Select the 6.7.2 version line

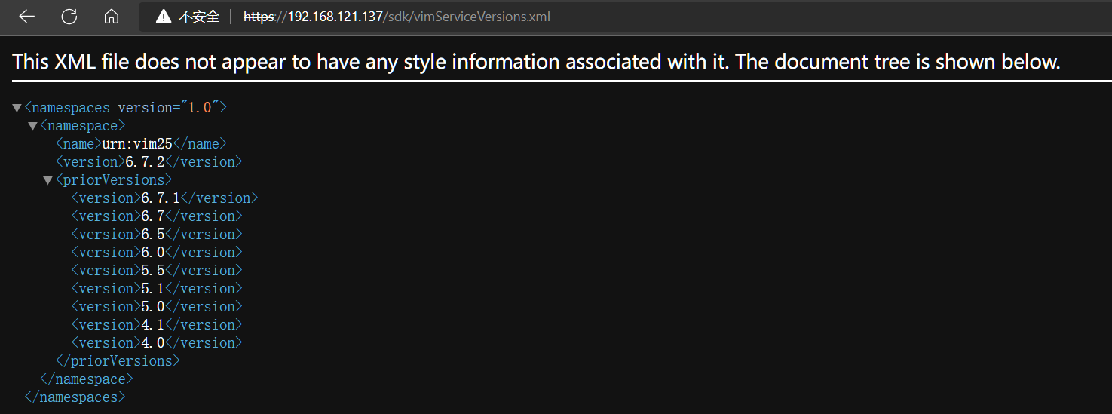[149, 162]
